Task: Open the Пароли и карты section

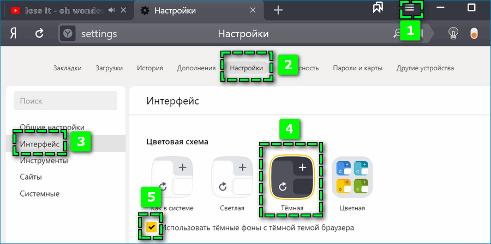Action: click(357, 68)
